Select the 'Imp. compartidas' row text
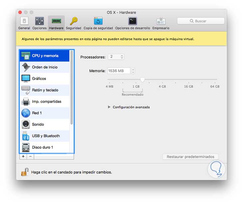Viewport: 243px width, 203px height. pyautogui.click(x=47, y=102)
